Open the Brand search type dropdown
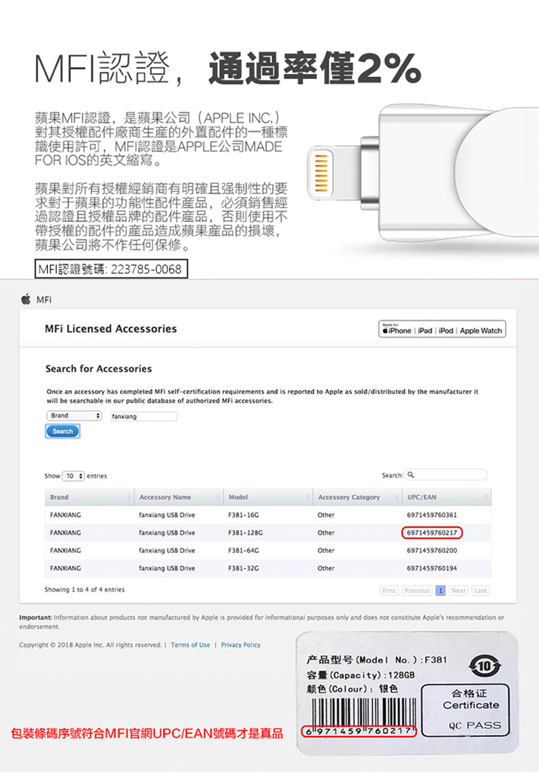The width and height of the screenshot is (539, 772). pyautogui.click(x=74, y=416)
